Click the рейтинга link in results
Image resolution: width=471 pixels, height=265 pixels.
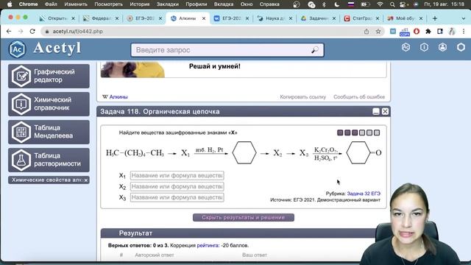coord(208,245)
